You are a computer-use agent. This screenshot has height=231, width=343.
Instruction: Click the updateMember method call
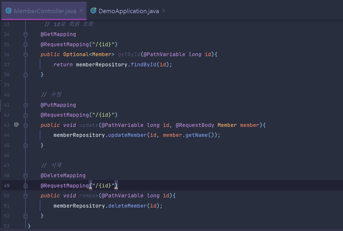tap(127, 135)
